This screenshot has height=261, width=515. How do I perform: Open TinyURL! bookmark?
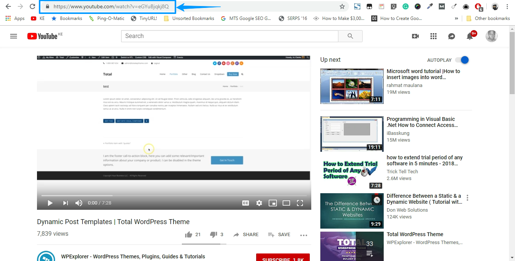(x=144, y=18)
